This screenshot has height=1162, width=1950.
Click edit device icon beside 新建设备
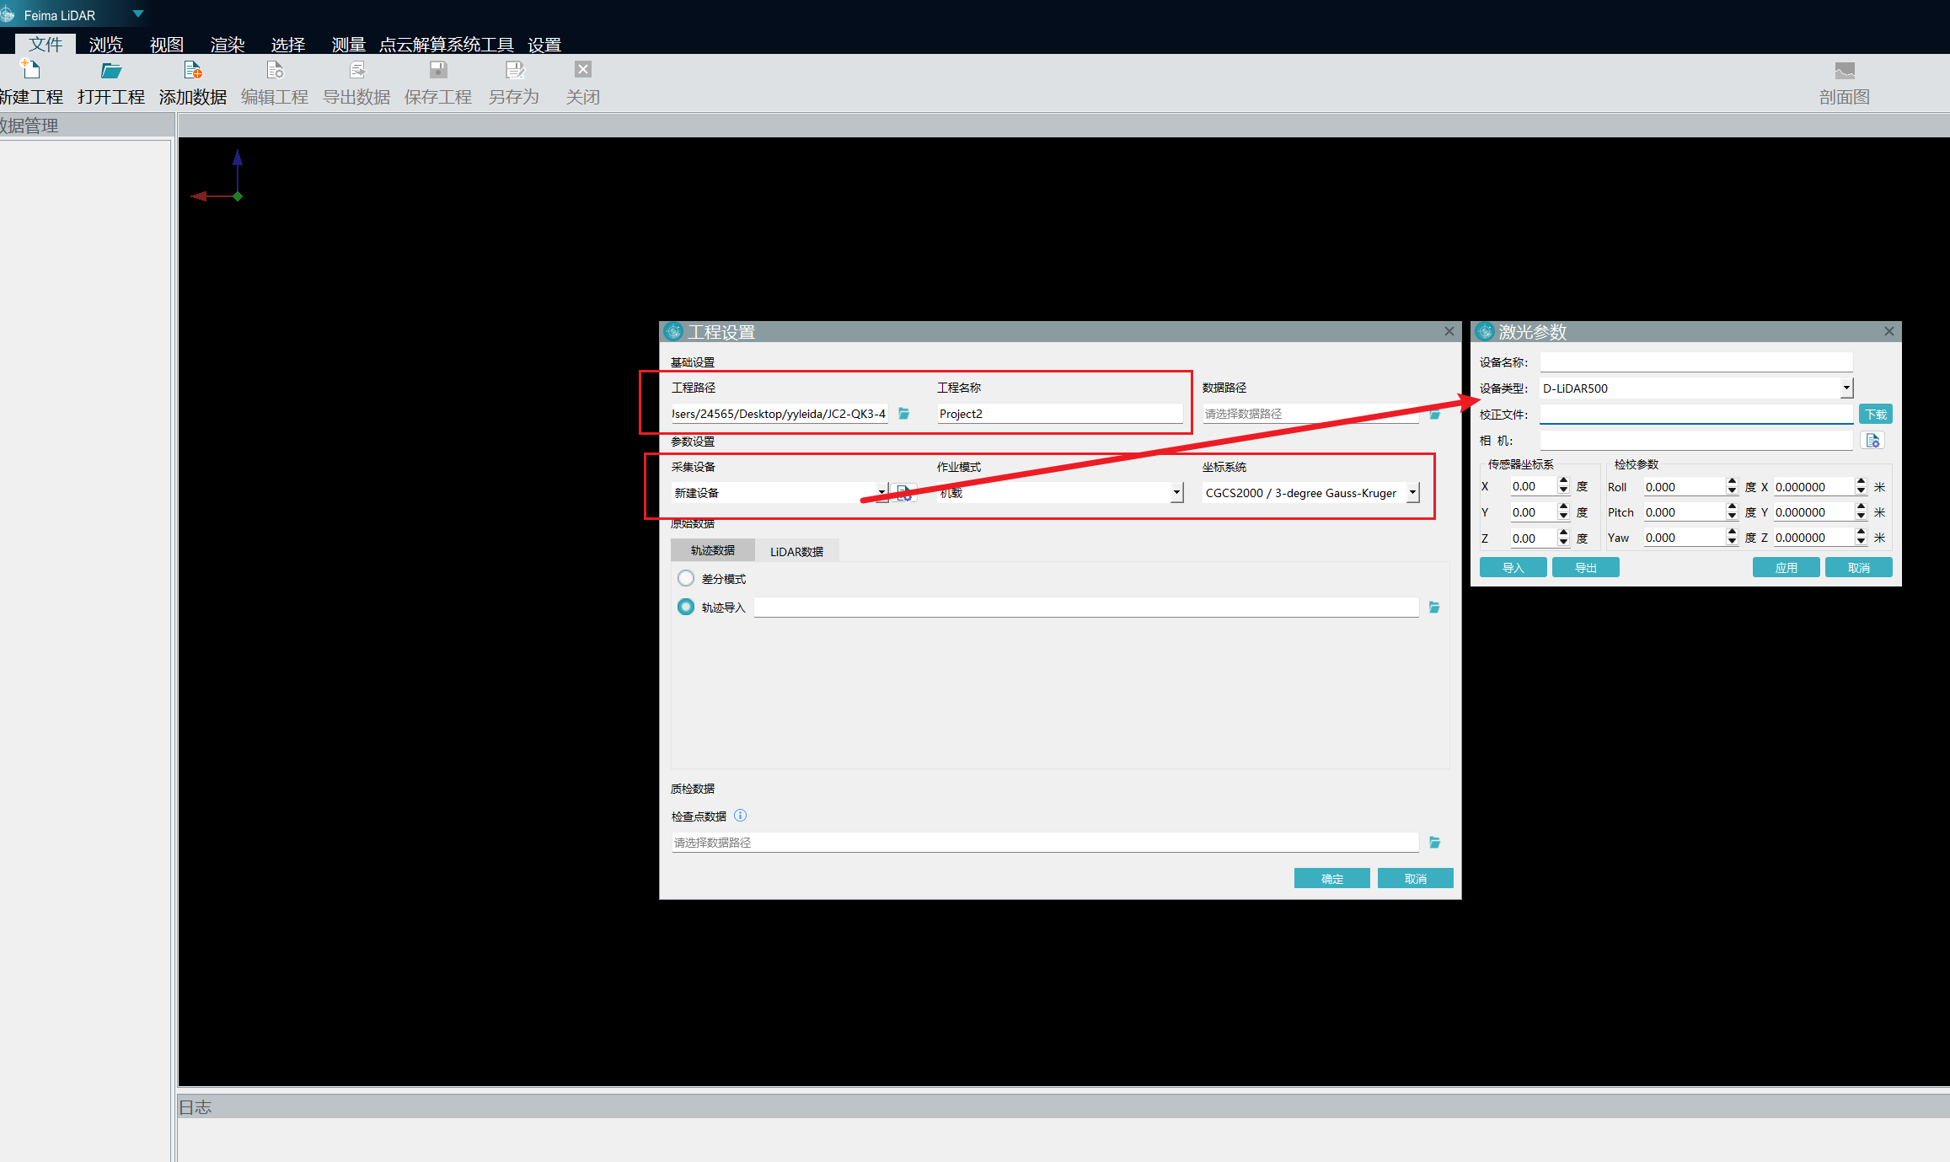coord(904,493)
